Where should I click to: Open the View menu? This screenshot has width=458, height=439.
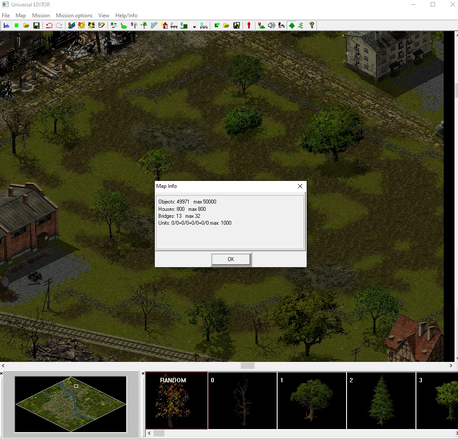[x=104, y=16]
